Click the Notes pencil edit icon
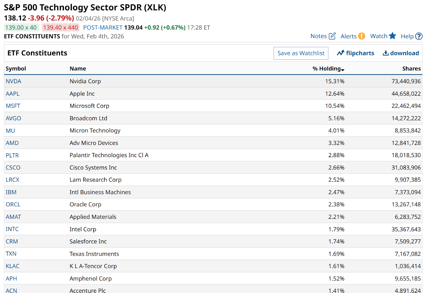The image size is (426, 293). point(332,36)
